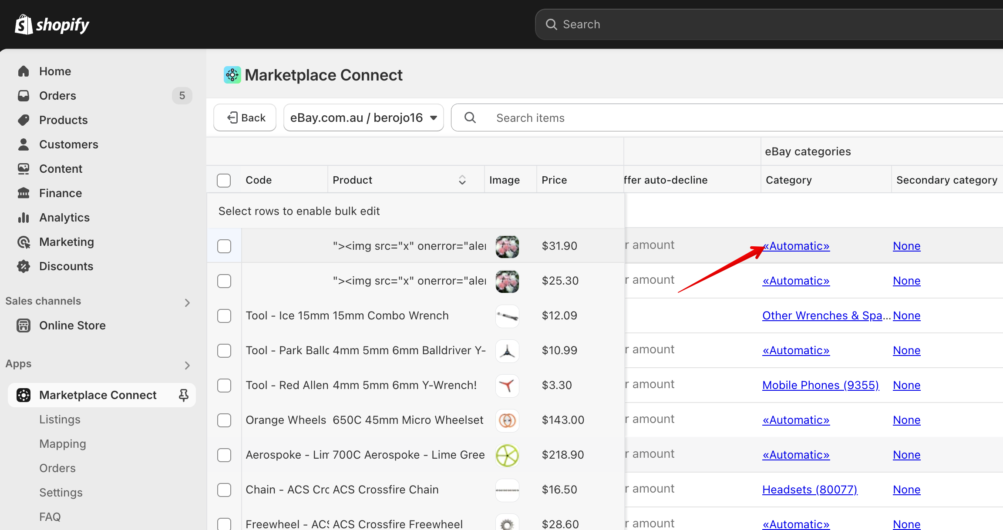Click the pin icon beside Marketplace Connect
The width and height of the screenshot is (1003, 530).
184,395
